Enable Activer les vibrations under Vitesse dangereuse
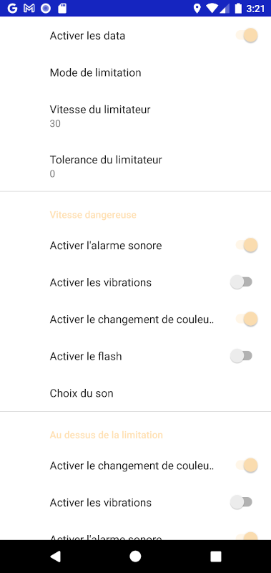The image size is (271, 573). 242,282
